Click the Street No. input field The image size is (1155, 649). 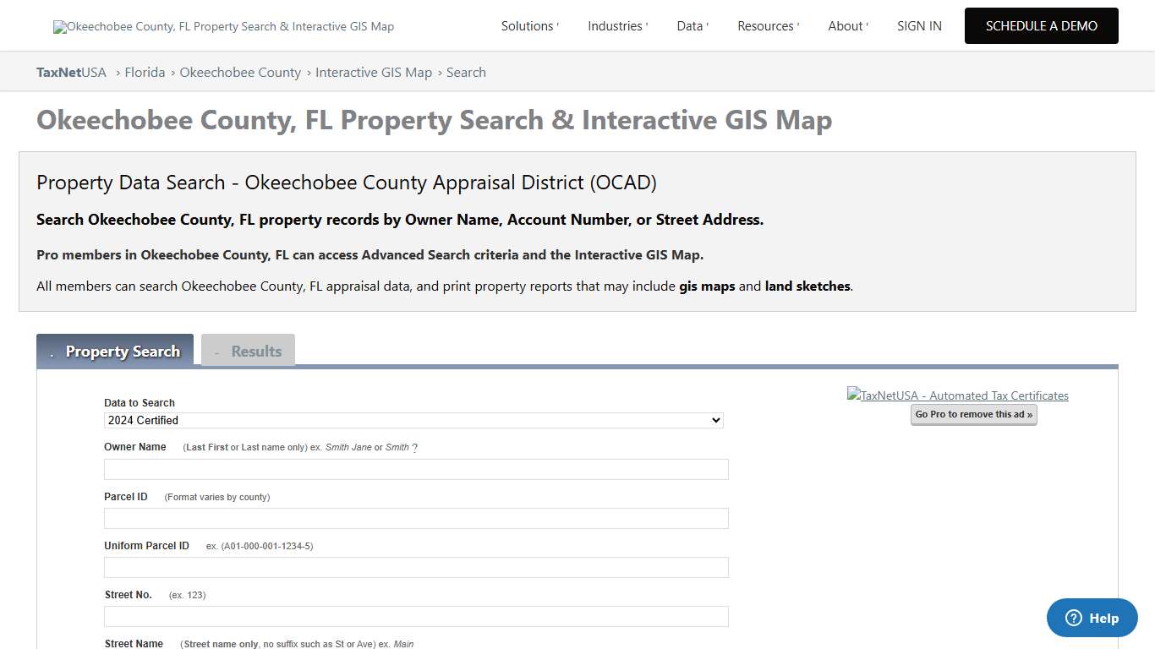point(415,616)
